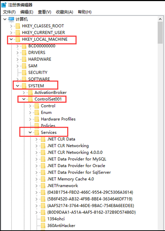The width and height of the screenshot is (165, 231).
Task: Click the vertical scrollbar thumb
Action: pyautogui.click(x=160, y=33)
